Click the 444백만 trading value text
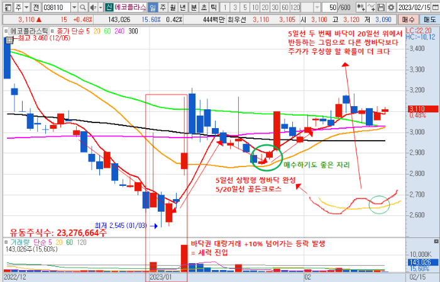This screenshot has height=282, width=440. click(214, 19)
